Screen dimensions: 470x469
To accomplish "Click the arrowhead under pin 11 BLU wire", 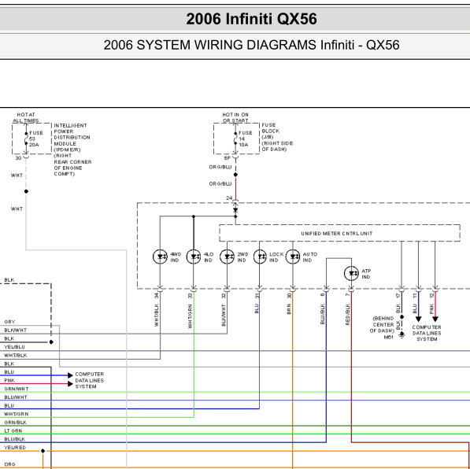I will pos(419,319).
